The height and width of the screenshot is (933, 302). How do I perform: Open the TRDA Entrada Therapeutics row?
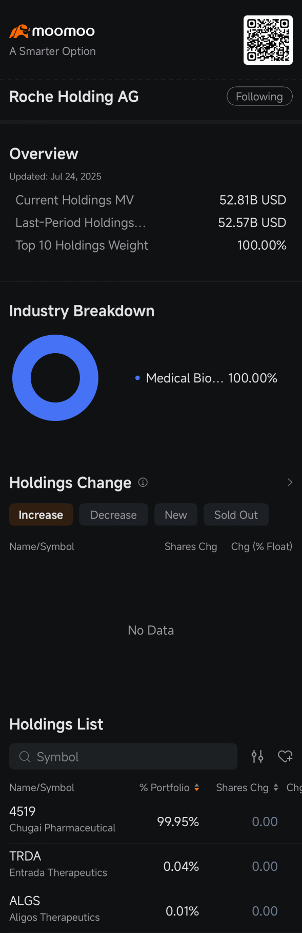tap(151, 866)
